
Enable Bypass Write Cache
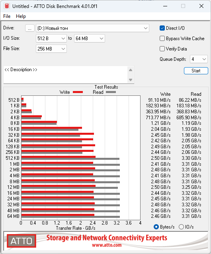coord(162,39)
